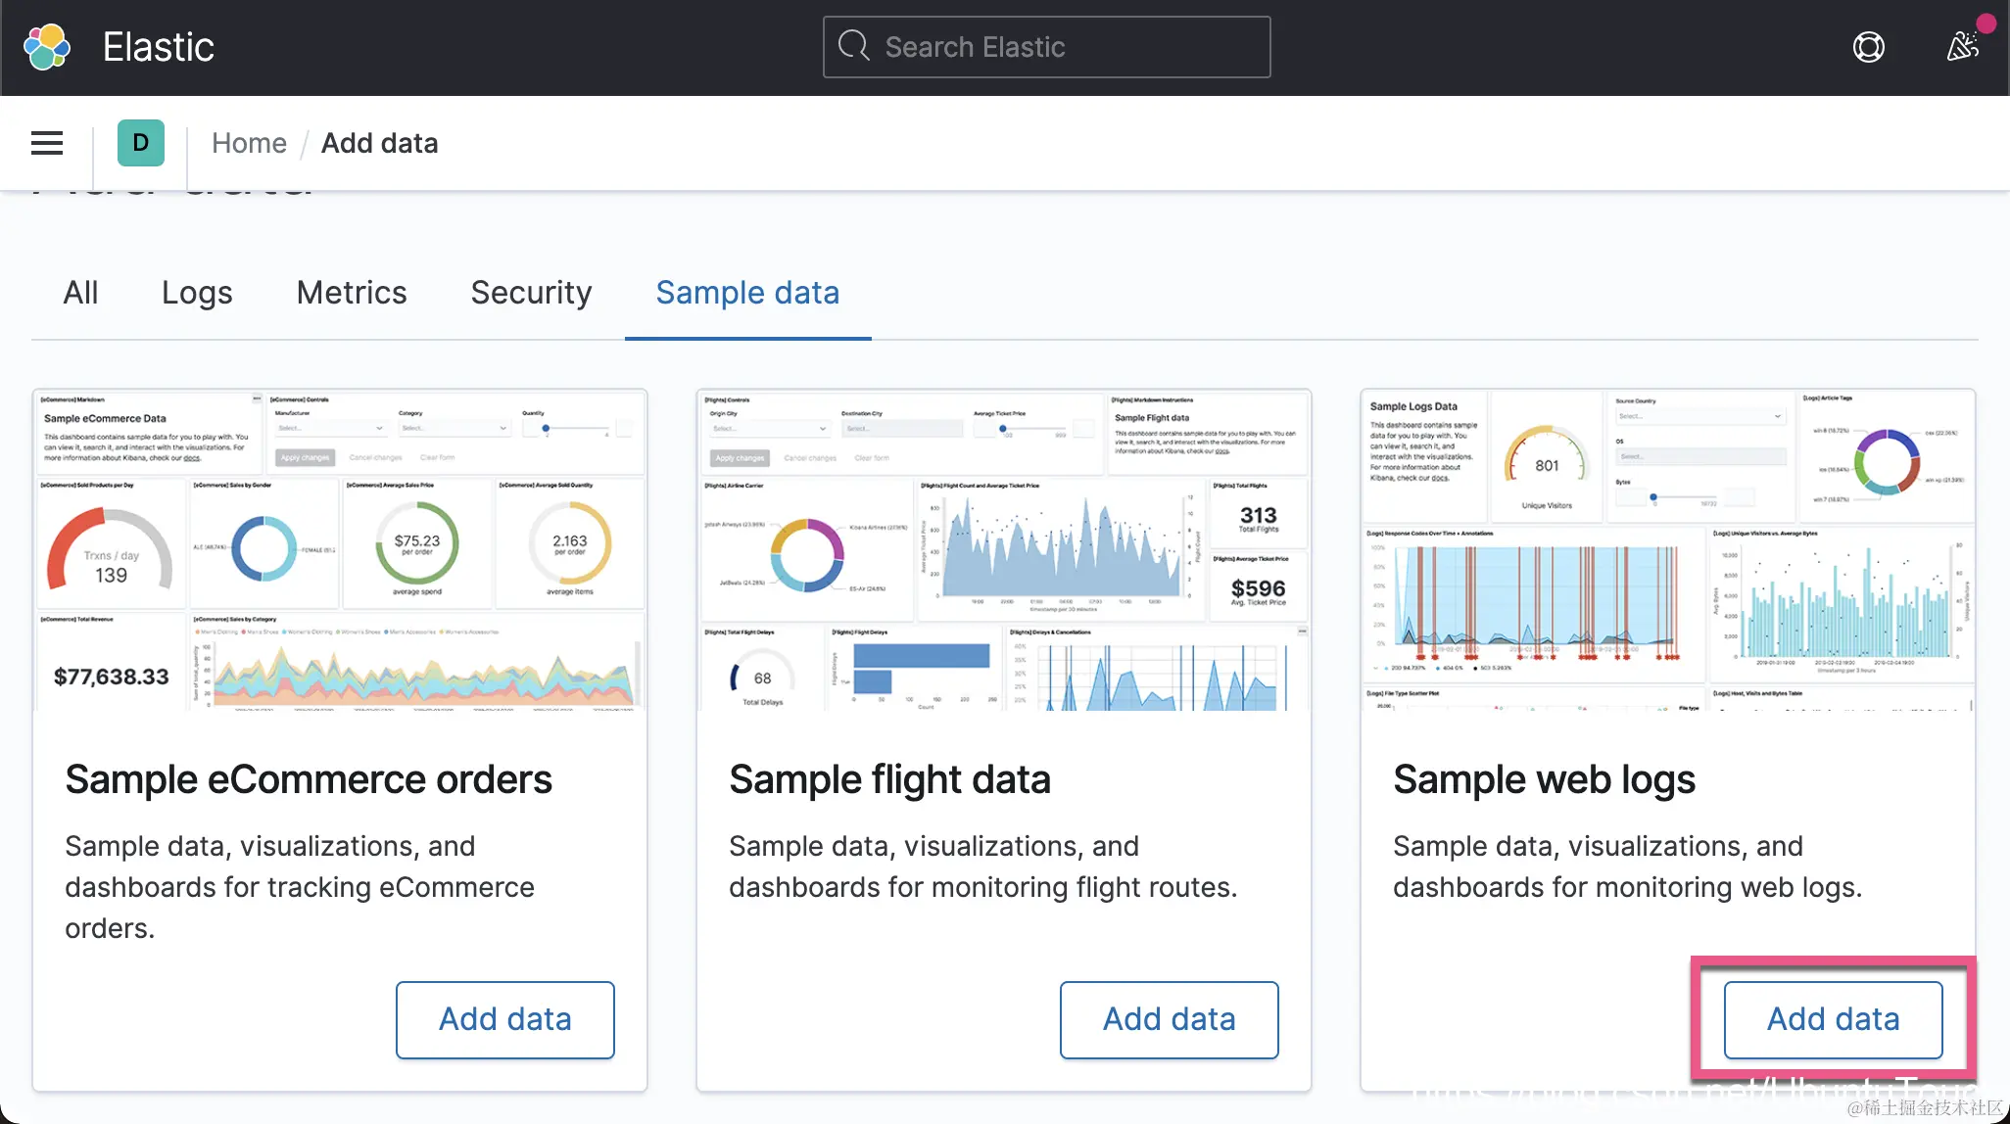Screen dimensions: 2010x1124
Task: Open the Metrics tab
Action: point(352,293)
